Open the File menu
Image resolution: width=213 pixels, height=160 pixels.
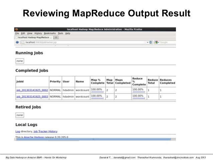17,33
